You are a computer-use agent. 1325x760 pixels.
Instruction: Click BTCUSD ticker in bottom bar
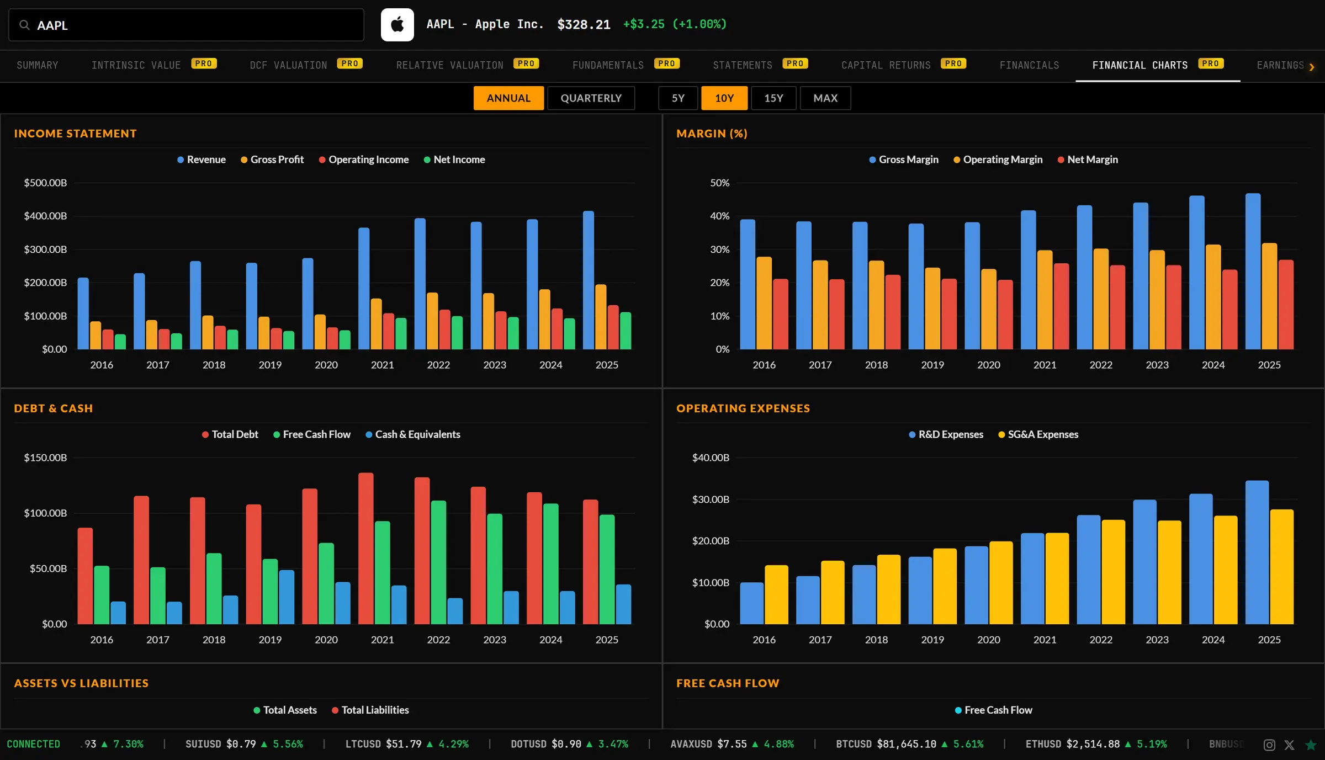(x=910, y=744)
